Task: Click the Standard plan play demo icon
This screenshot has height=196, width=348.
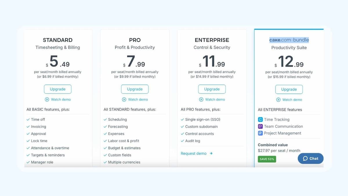Action: [47, 99]
